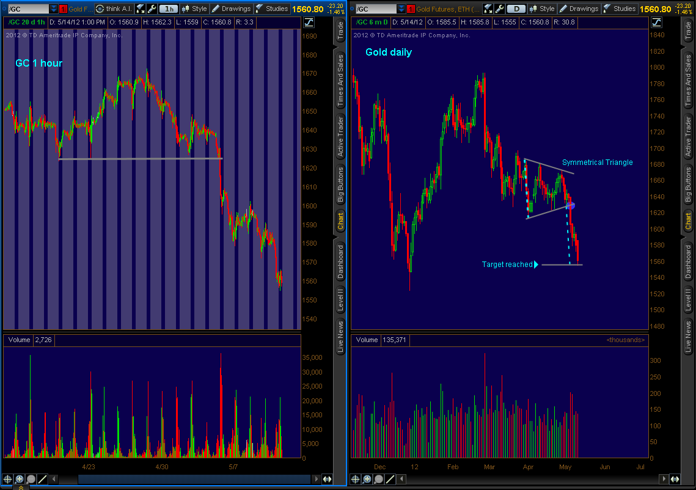
Task: Open Studies menu on left chart
Action: [272, 9]
